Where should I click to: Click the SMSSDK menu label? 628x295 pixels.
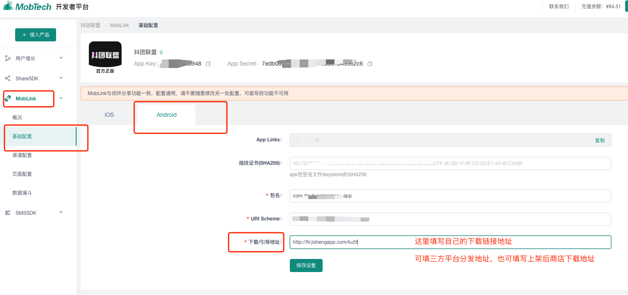pyautogui.click(x=26, y=213)
